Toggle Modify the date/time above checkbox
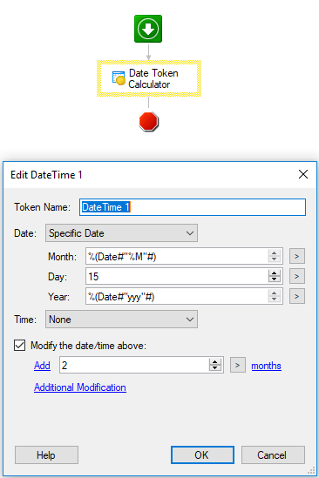 pyautogui.click(x=19, y=346)
